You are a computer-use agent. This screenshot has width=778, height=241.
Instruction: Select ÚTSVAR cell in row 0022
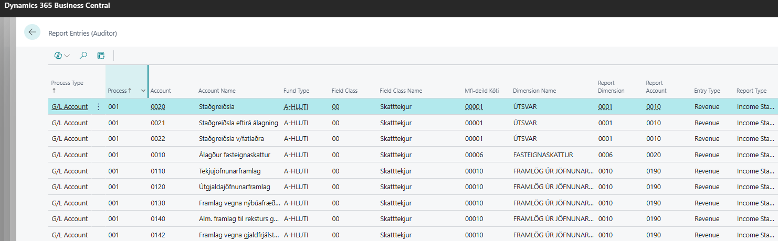[525, 139]
